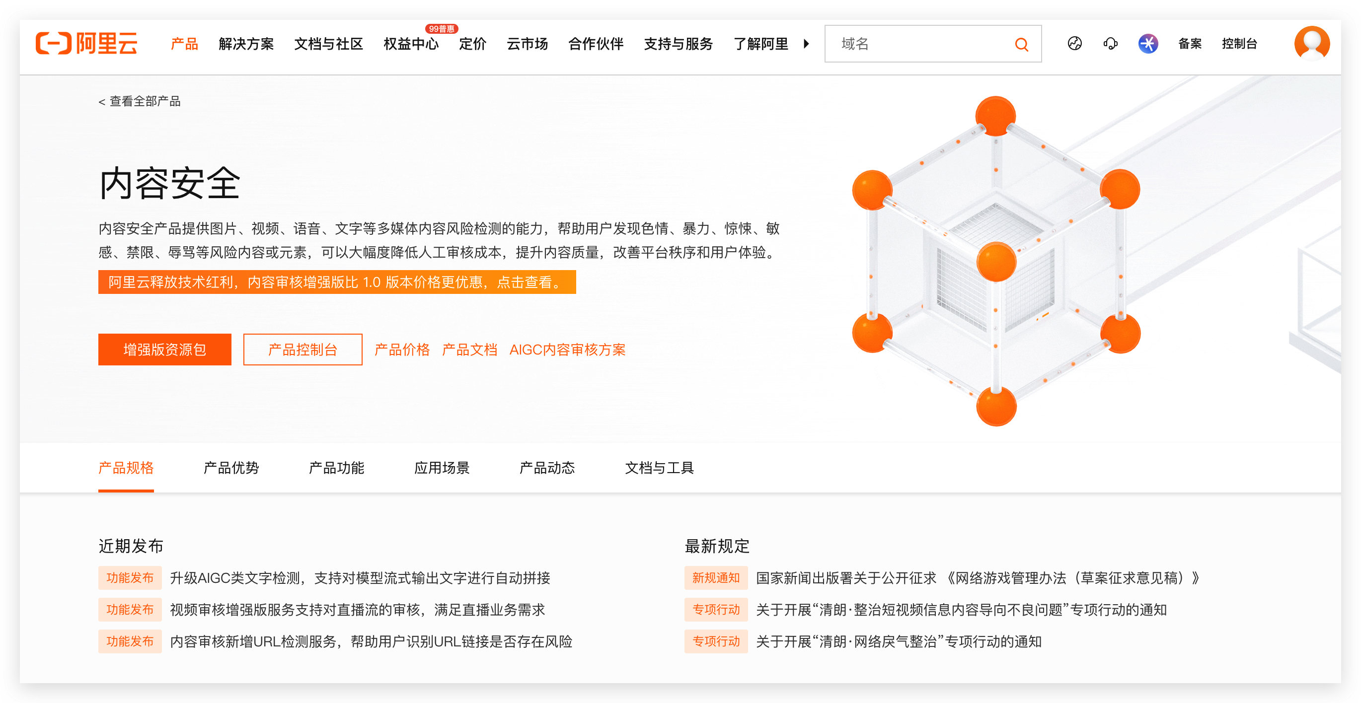Open news 内容审核新增URL检测服务
This screenshot has width=1361, height=703.
pos(371,641)
